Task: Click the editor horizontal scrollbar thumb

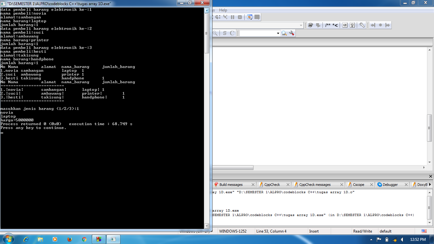Action: click(233, 167)
